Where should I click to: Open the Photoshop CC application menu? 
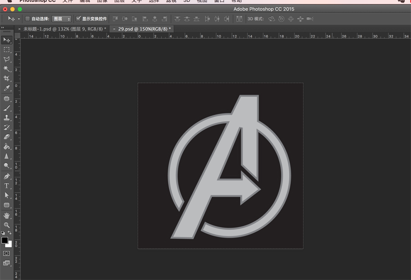coord(37,1)
